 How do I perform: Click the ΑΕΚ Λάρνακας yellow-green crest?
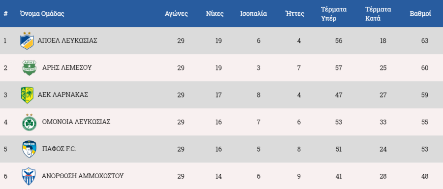[27, 95]
